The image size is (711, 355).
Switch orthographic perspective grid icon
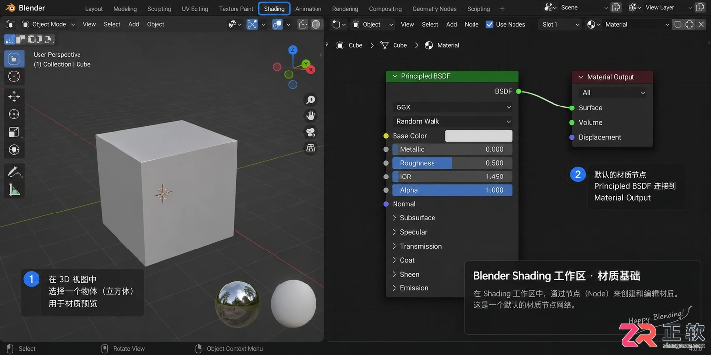click(x=311, y=148)
